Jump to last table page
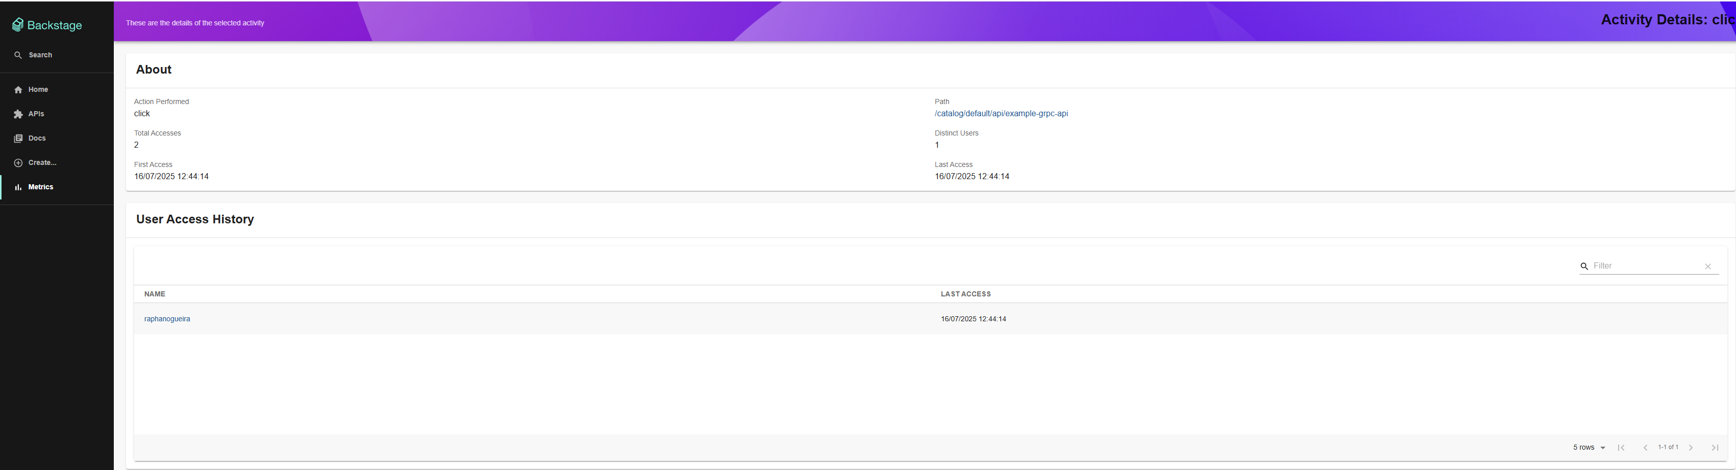This screenshot has width=1736, height=470. 1715,448
